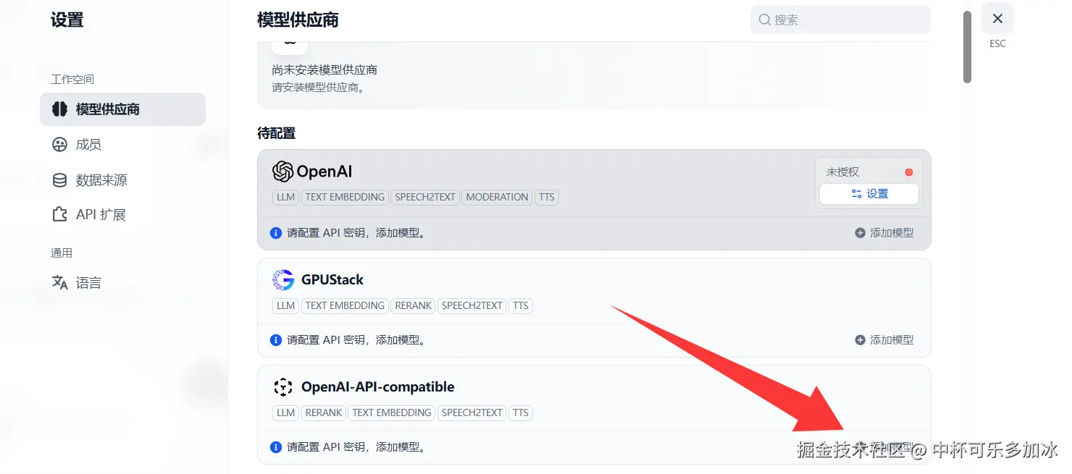Click the LLM tag on OpenAI-API-compatible card

coord(286,412)
